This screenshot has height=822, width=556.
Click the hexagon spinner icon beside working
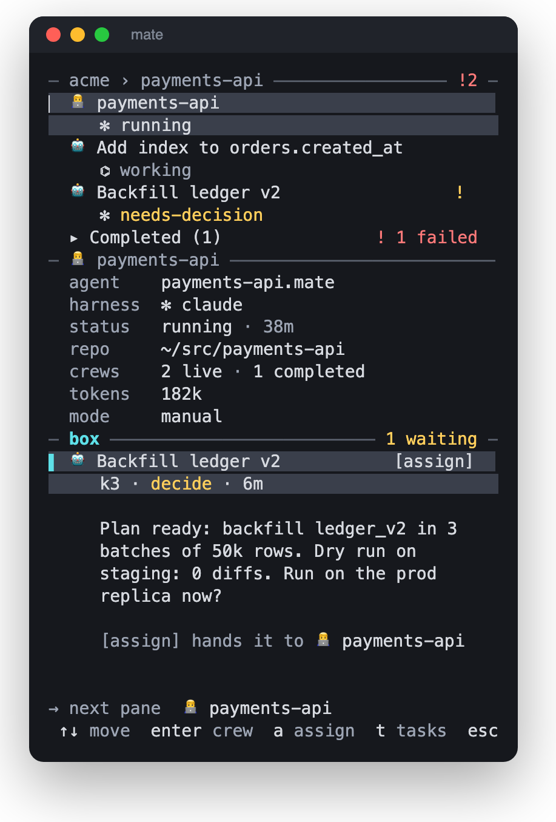click(x=105, y=171)
